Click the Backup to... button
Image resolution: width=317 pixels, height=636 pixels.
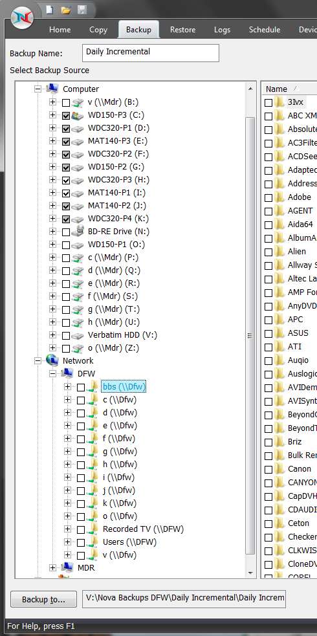coord(43,600)
